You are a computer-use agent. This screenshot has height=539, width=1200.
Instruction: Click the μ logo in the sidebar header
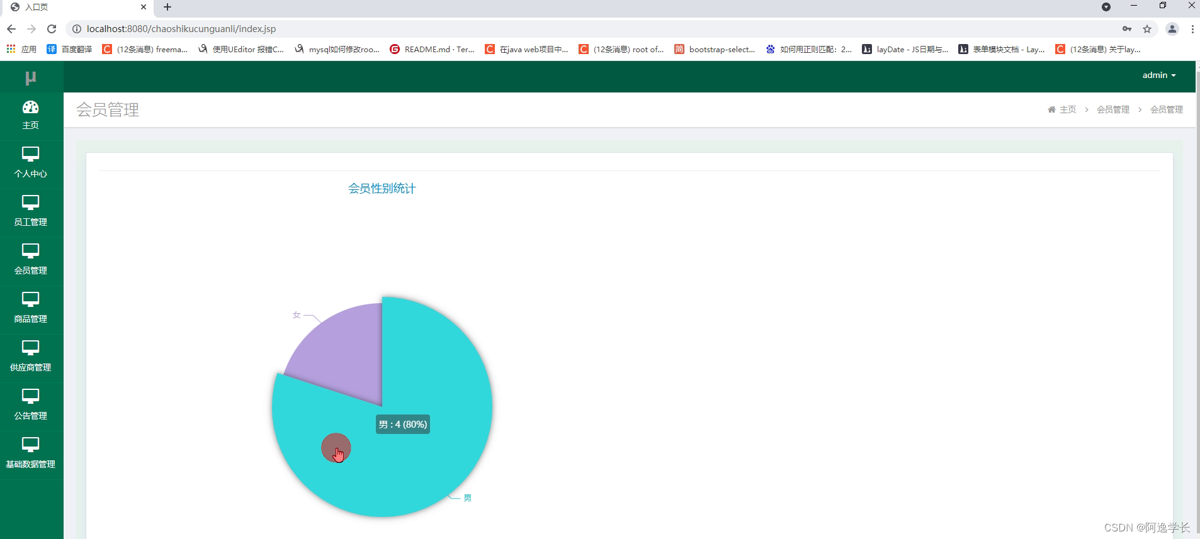point(30,77)
